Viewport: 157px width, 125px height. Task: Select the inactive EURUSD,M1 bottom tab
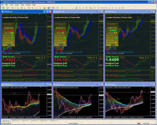coord(15,121)
